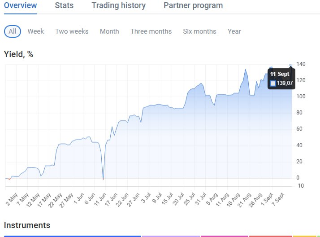Switch to the Trading history tab
The image size is (320, 237).
point(119,5)
